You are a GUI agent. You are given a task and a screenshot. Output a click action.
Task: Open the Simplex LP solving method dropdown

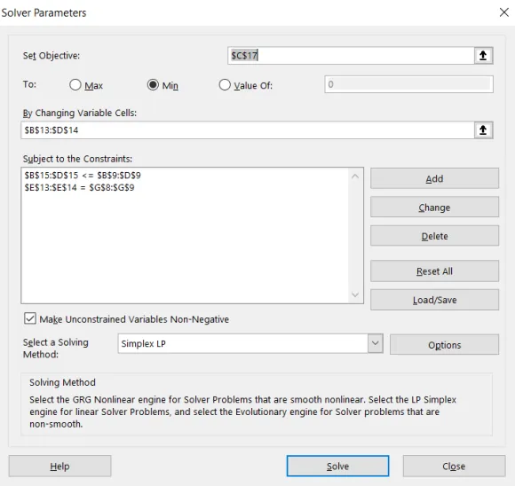(x=375, y=343)
